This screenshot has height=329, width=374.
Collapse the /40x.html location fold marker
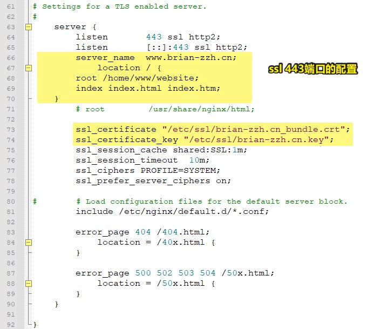[29, 243]
